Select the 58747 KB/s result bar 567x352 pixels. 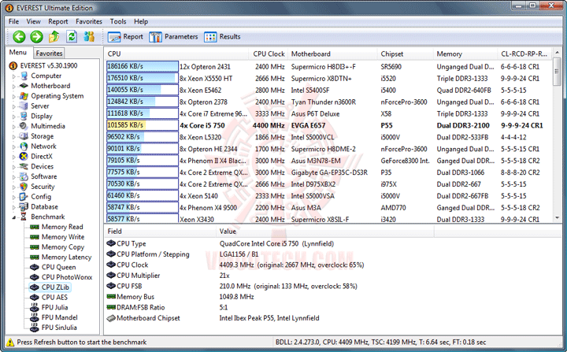pyautogui.click(x=143, y=207)
